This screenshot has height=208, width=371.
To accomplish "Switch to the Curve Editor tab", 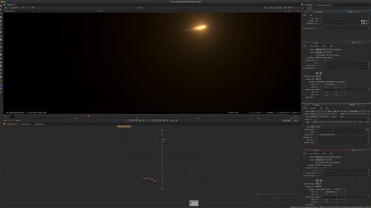I will tap(25, 124).
